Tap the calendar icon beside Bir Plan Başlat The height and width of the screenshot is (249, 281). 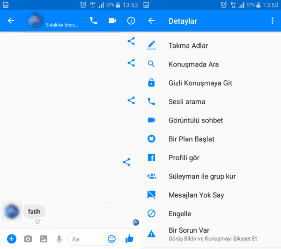click(x=151, y=139)
